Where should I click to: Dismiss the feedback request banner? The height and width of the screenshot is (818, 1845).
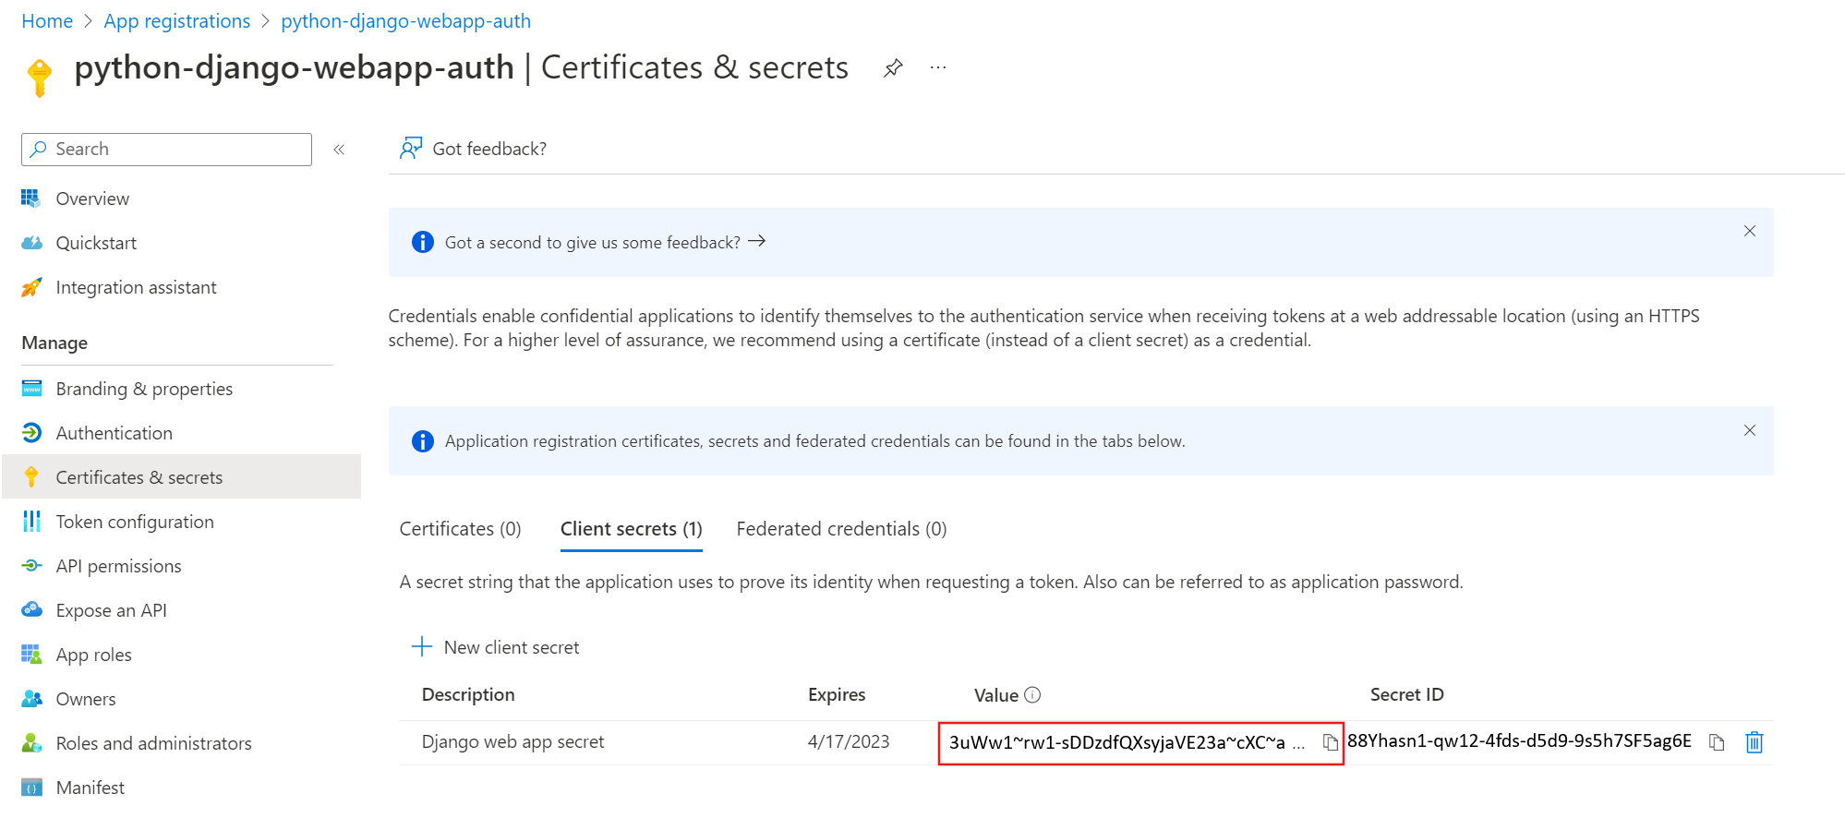click(1749, 231)
